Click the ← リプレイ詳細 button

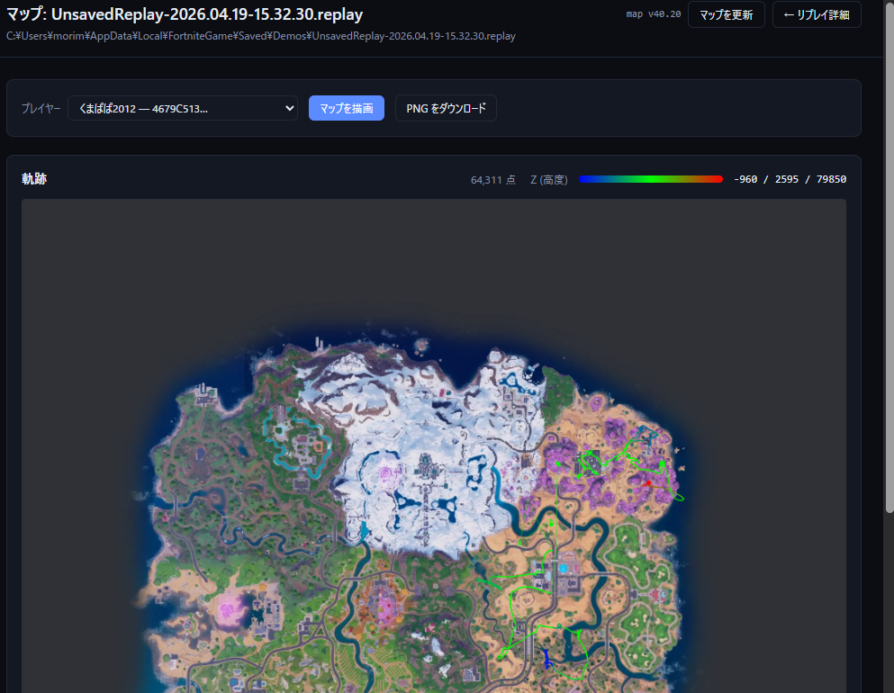click(816, 14)
